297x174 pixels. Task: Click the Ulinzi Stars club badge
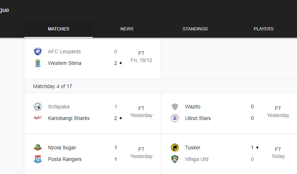(175, 118)
